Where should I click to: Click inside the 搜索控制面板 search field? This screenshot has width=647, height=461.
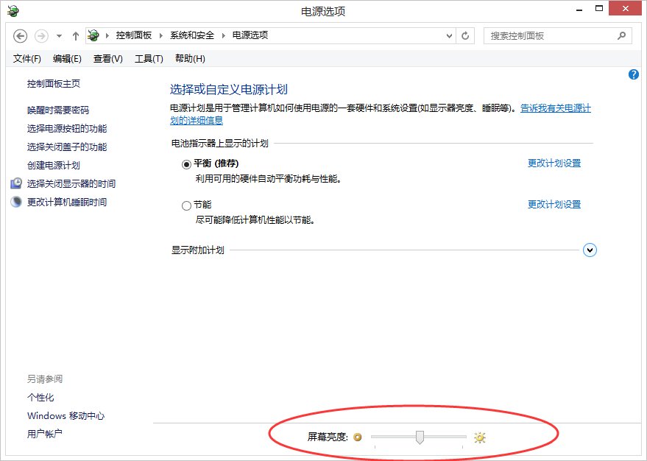point(545,35)
